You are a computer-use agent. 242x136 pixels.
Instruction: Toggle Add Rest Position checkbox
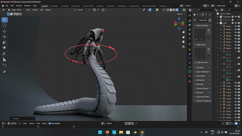(x=195, y=62)
